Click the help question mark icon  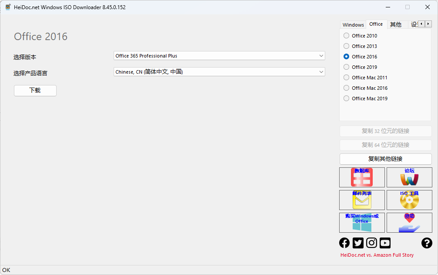[427, 243]
